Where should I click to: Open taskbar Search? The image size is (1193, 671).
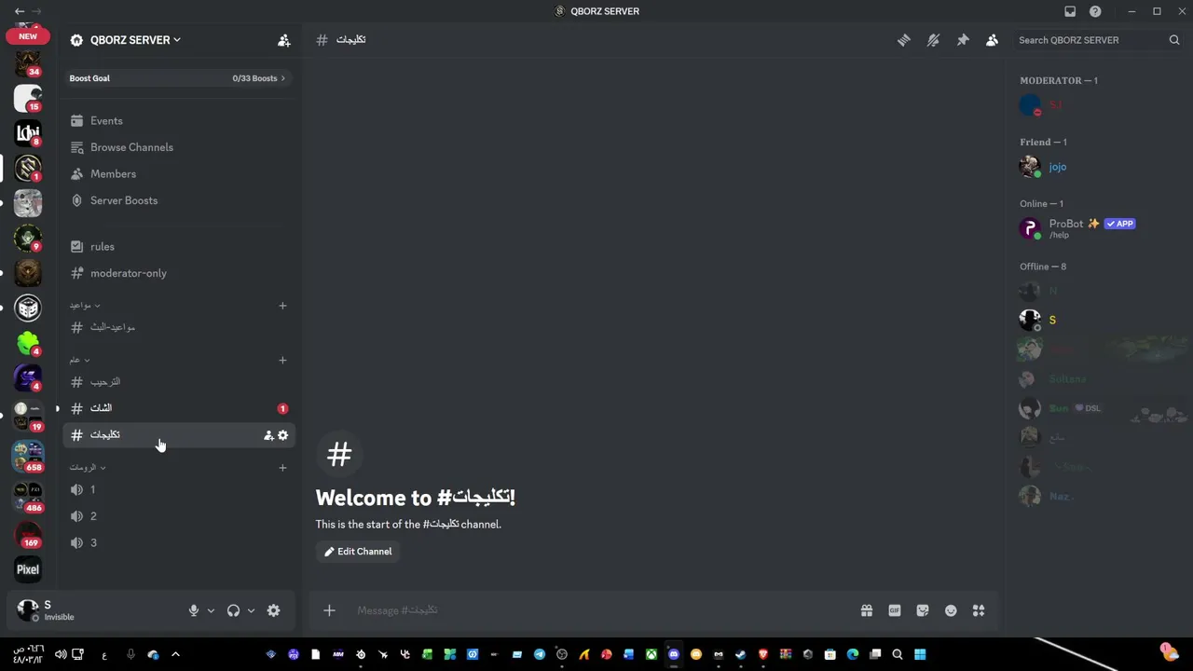898,654
